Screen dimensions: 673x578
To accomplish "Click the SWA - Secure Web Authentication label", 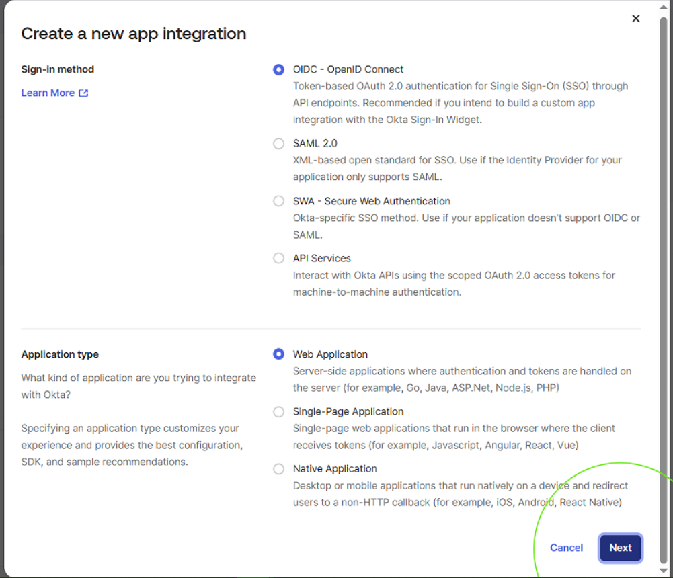I will coord(372,201).
